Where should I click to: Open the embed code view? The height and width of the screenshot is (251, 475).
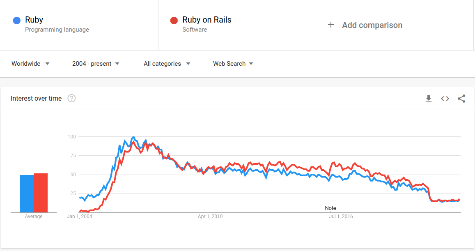pos(445,99)
